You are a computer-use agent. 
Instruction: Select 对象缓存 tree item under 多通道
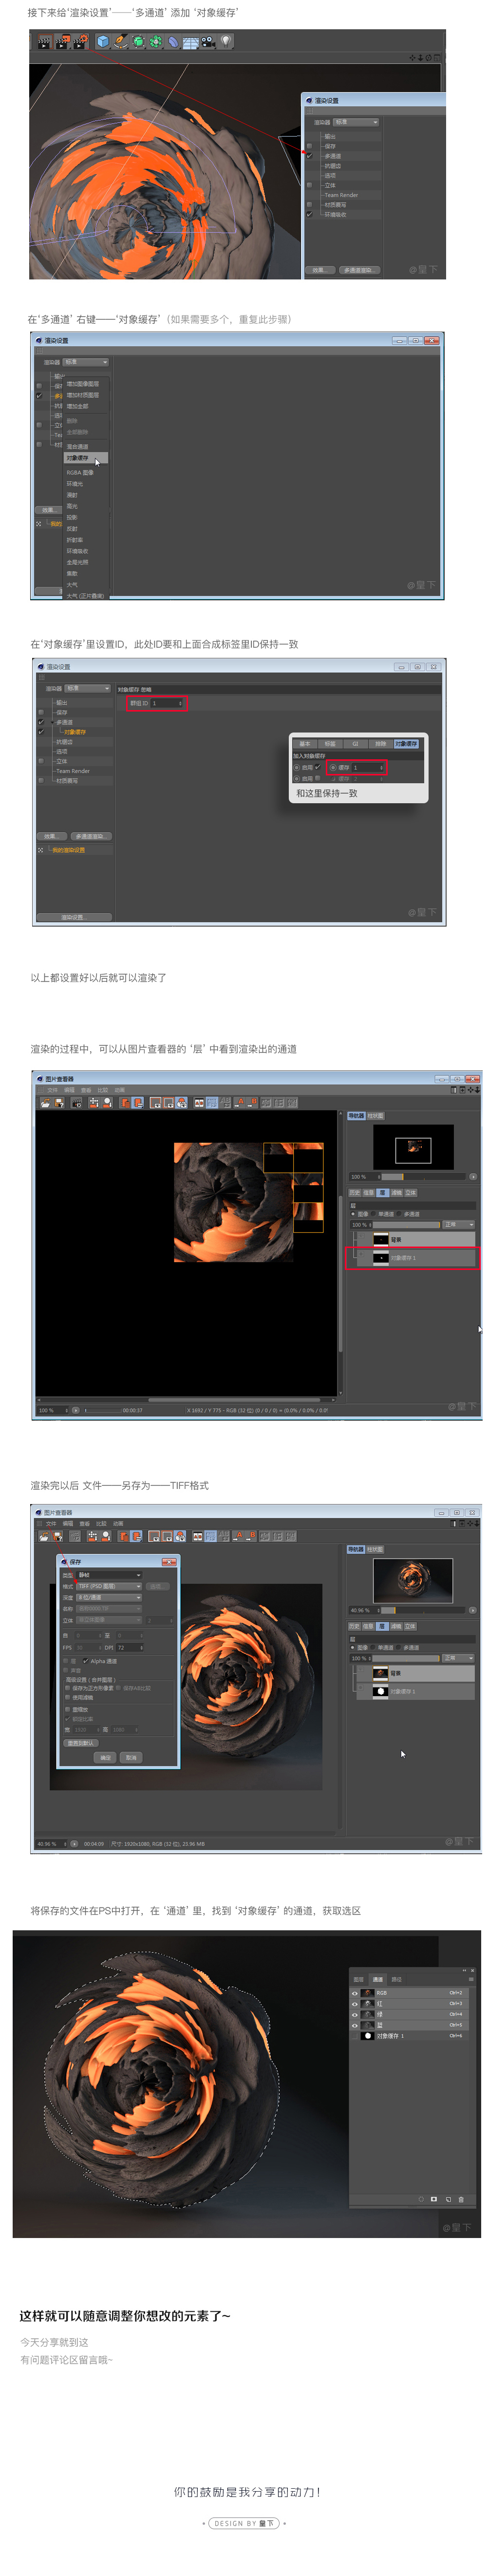pos(76,731)
